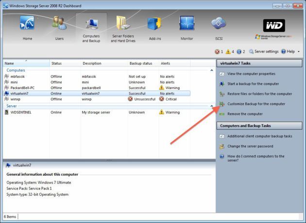Open the Help dropdown arrow
Viewport: 306px width, 223px height.
pyautogui.click(x=299, y=52)
